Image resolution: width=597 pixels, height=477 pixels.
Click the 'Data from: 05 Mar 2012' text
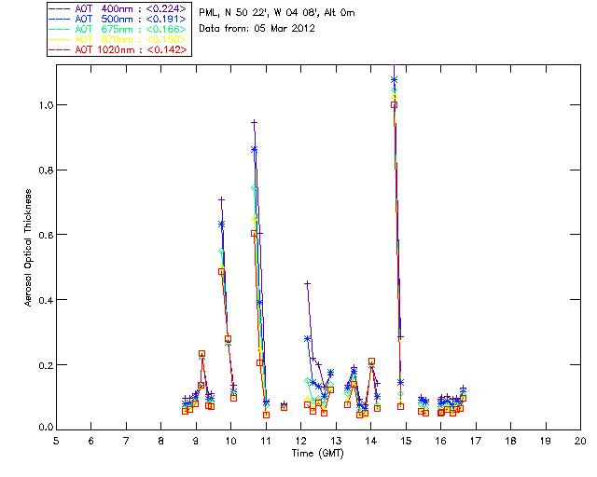coord(257,29)
